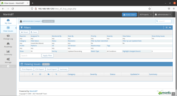
Task: Open Show Sticky Issues filter option
Action: (x=158, y=36)
